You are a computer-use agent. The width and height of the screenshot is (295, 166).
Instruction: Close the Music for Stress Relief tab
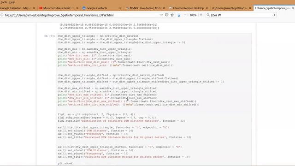pos(77,8)
